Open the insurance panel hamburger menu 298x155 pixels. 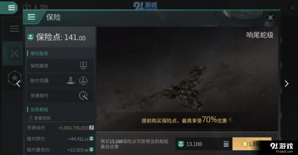click(x=31, y=17)
